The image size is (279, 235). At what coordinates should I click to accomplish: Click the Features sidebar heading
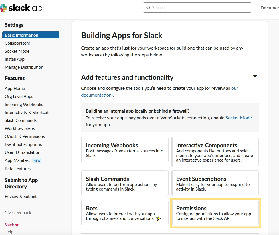15,78
